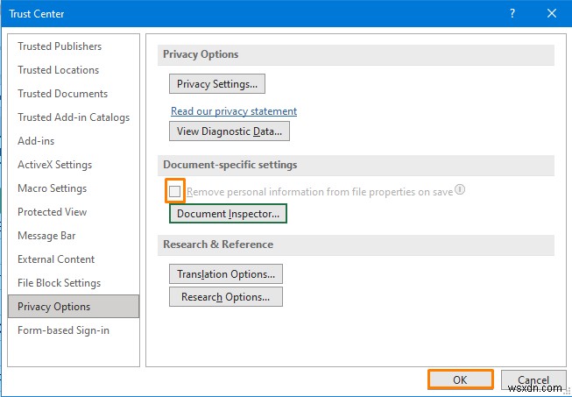Show ActiveX Settings page
Image resolution: width=572 pixels, height=397 pixels.
(54, 165)
